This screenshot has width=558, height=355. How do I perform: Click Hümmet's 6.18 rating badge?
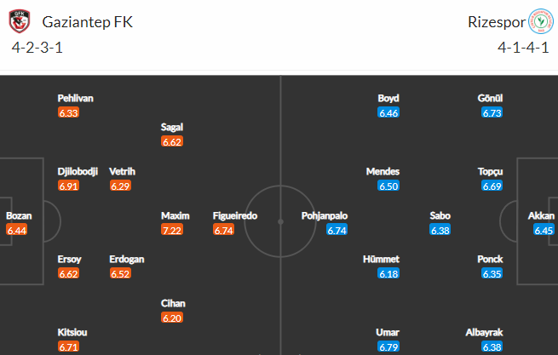(388, 273)
